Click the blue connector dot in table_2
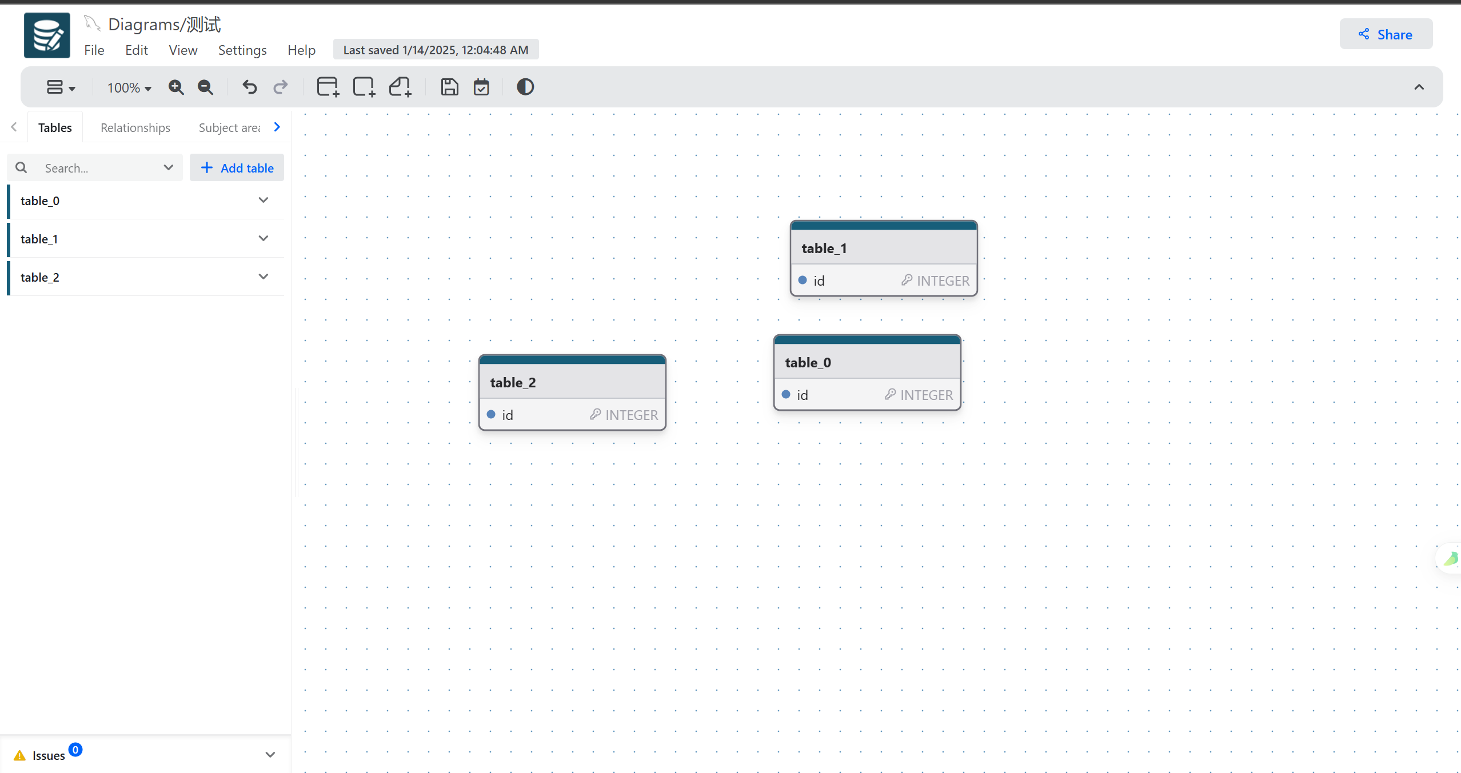Screen dimensions: 1461x773 pyautogui.click(x=491, y=414)
